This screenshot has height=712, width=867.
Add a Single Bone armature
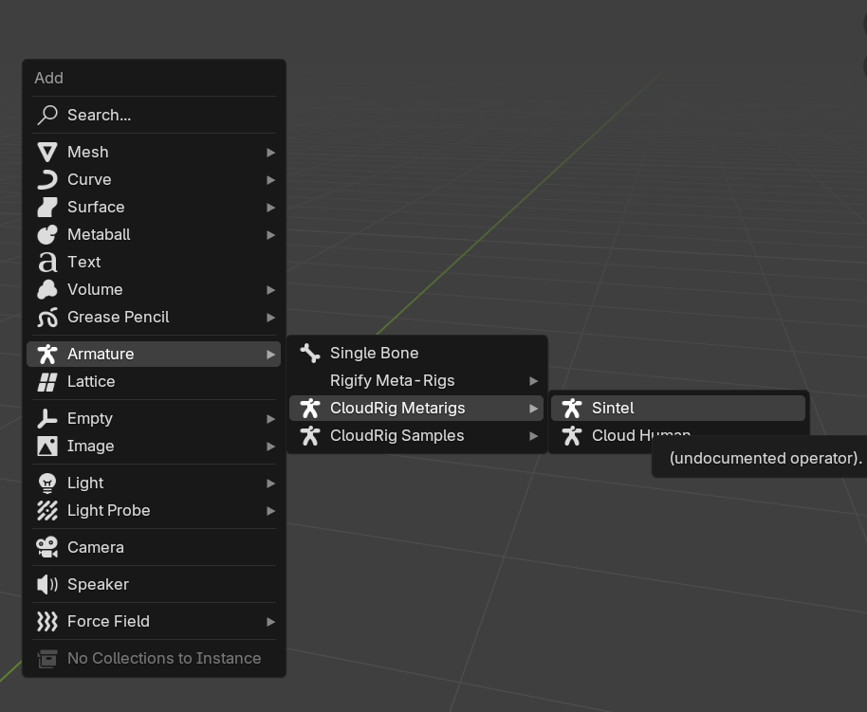[x=416, y=354]
